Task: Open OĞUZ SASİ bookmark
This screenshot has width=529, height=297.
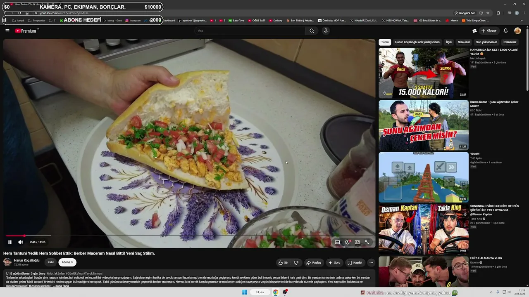Action: [256, 21]
